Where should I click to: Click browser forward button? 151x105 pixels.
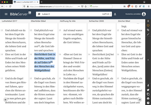pos(6,7)
